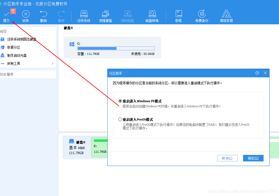Select the 硬盘0 disk icon in lower map
This screenshot has width=279, height=196.
point(72,141)
